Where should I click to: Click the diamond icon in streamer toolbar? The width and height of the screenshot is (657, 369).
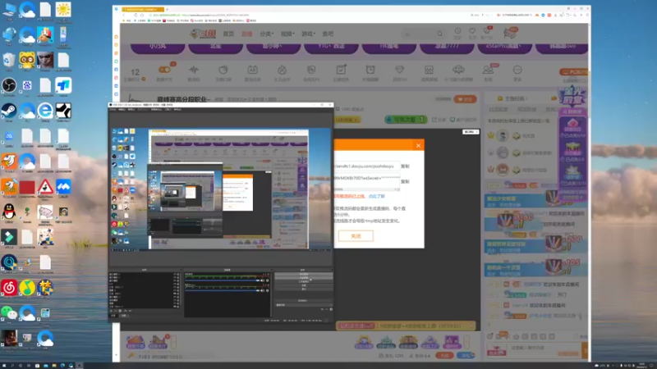click(399, 70)
